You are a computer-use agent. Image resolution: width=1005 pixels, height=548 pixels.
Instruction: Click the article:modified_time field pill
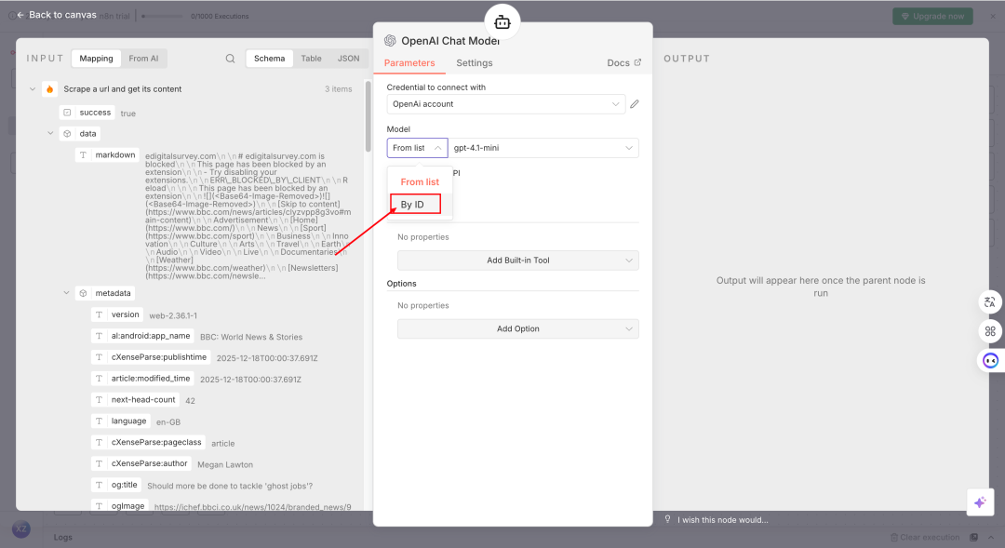click(142, 378)
